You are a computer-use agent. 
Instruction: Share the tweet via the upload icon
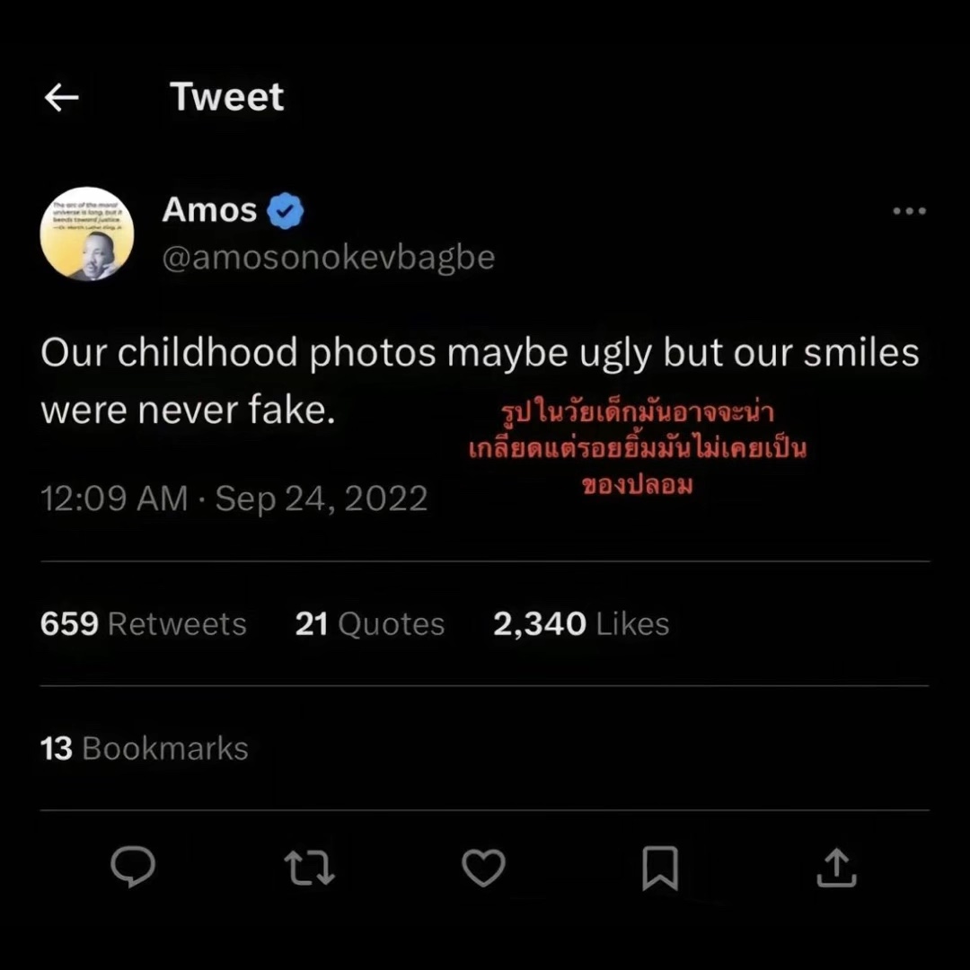pyautogui.click(x=836, y=869)
